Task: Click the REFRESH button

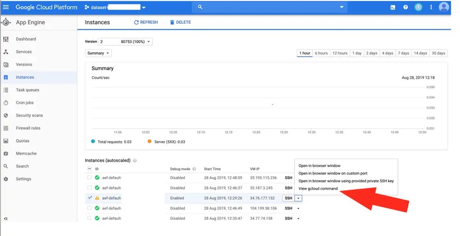Action: coord(146,22)
